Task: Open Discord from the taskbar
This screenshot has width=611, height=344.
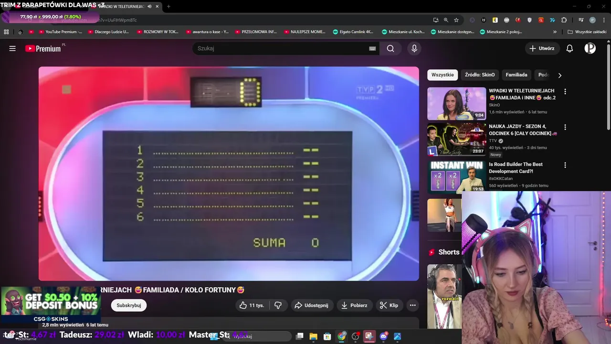Action: coord(383,336)
